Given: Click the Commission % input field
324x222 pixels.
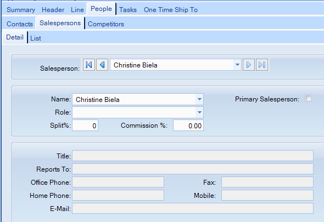Looking at the screenshot, I should 188,126.
